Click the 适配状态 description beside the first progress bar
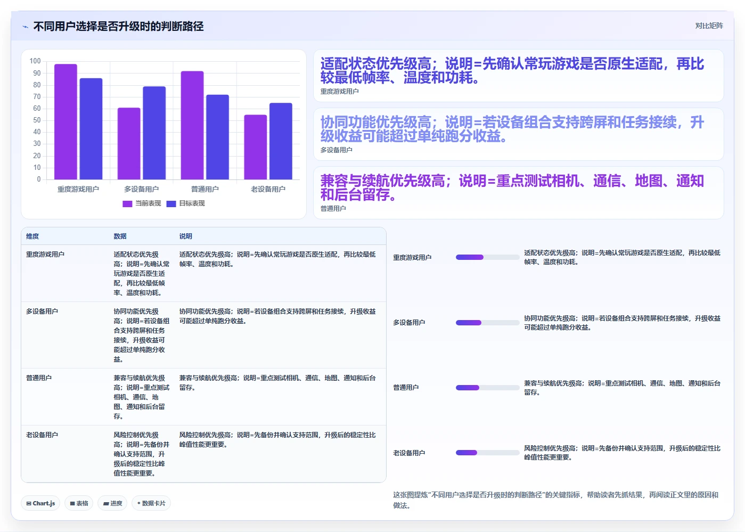The height and width of the screenshot is (532, 745). coord(623,257)
